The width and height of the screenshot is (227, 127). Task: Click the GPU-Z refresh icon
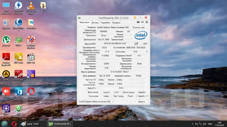pyautogui.click(x=143, y=22)
